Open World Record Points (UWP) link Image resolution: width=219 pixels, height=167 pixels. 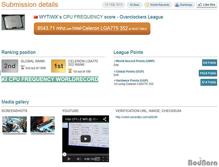click(135, 61)
